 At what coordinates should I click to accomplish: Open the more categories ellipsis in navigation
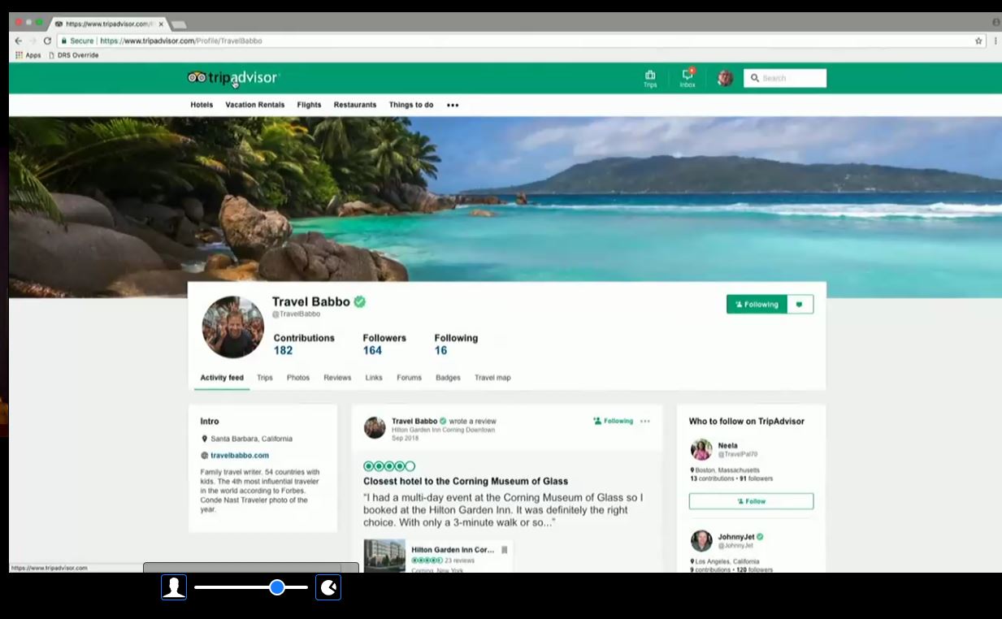[x=453, y=105]
